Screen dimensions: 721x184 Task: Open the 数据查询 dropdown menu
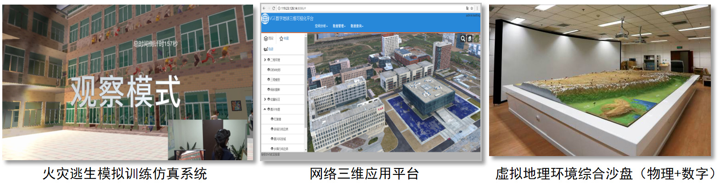tap(357, 26)
